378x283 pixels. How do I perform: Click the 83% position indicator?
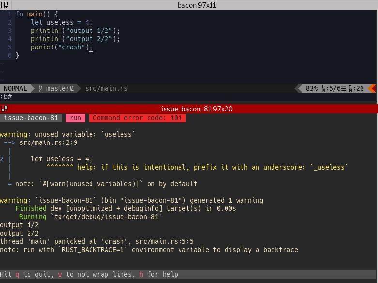click(x=312, y=88)
